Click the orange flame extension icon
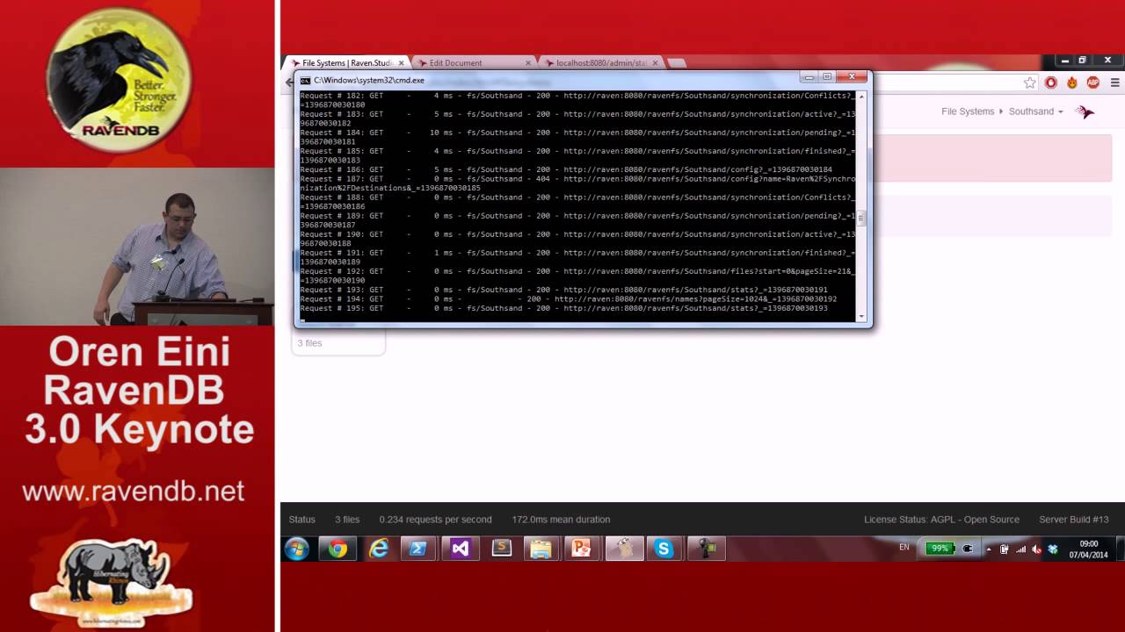The width and height of the screenshot is (1125, 632). [1072, 83]
